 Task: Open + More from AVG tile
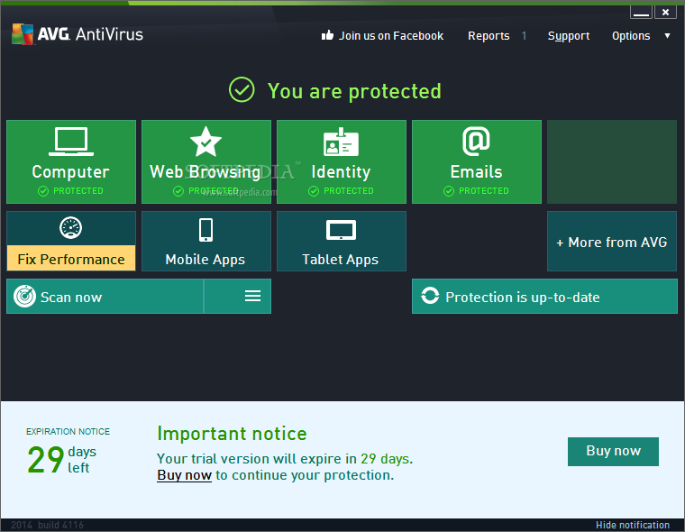(x=612, y=242)
